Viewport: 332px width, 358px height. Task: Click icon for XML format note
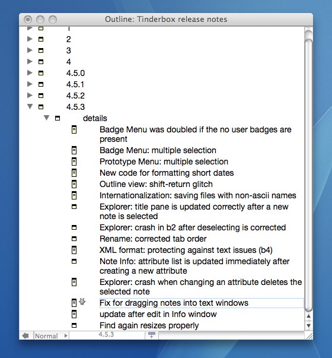click(74, 250)
